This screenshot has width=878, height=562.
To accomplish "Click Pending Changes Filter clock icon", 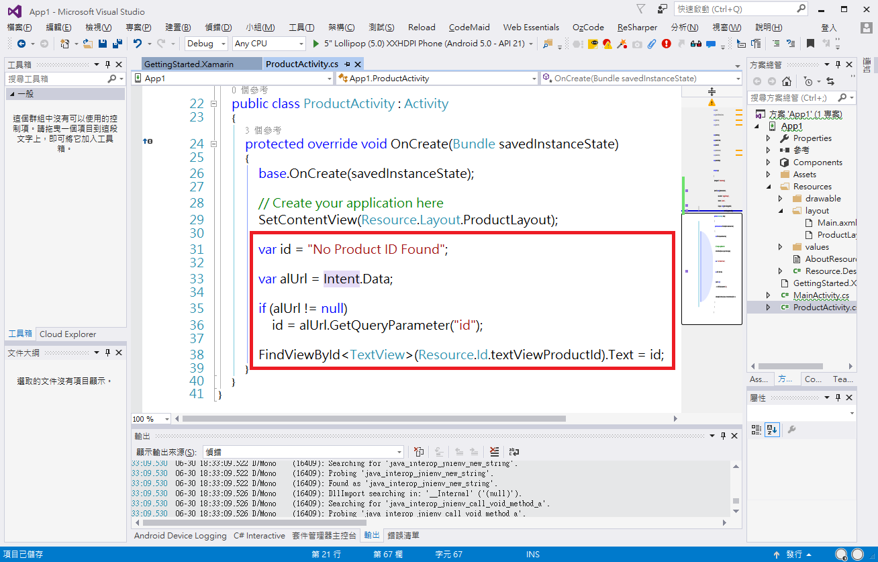I will tap(808, 81).
